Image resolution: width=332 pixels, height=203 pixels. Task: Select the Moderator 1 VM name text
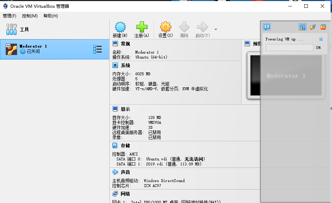pos(33,46)
